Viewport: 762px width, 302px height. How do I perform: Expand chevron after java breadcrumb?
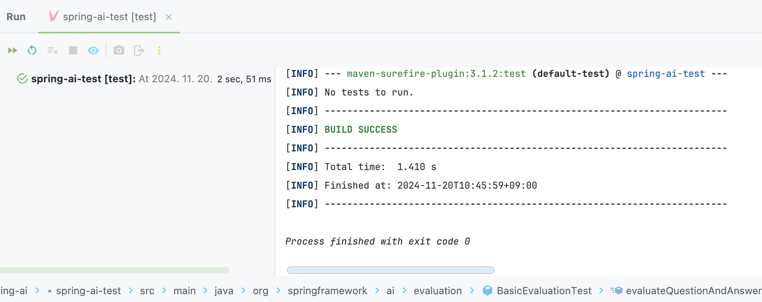(243, 291)
